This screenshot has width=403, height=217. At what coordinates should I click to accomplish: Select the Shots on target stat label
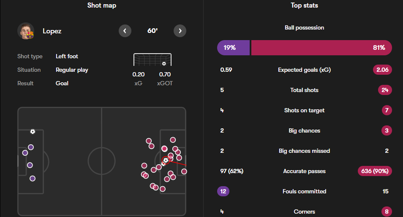pyautogui.click(x=304, y=110)
